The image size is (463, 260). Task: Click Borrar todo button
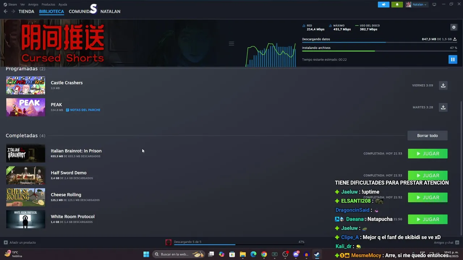[x=427, y=135]
